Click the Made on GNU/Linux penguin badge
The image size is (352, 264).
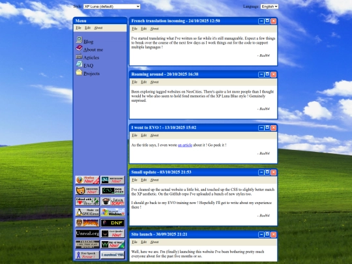coord(87,212)
